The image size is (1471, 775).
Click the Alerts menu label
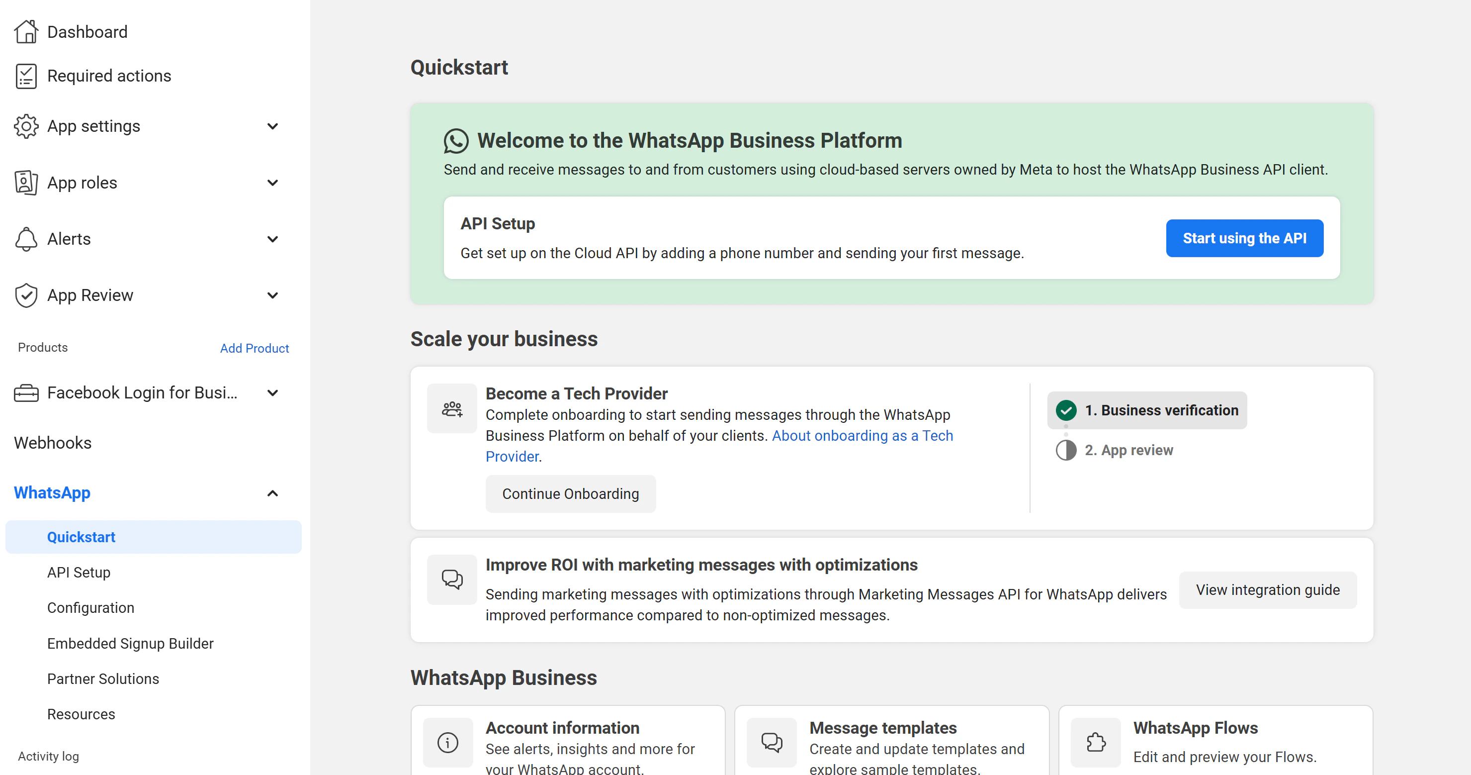click(x=69, y=239)
